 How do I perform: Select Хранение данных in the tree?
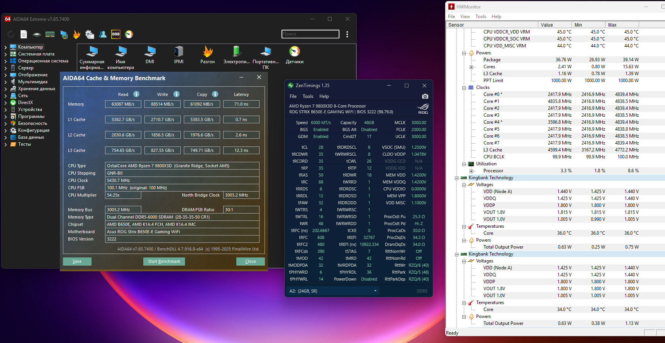click(x=37, y=89)
